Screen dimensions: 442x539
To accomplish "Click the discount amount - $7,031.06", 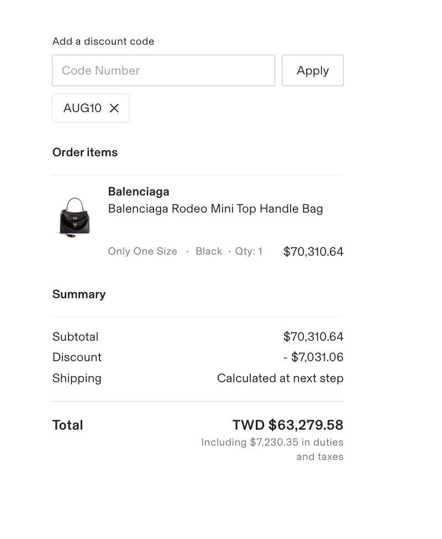I will 313,357.
